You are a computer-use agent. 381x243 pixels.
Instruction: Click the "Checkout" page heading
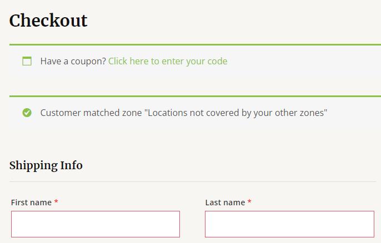[48, 21]
